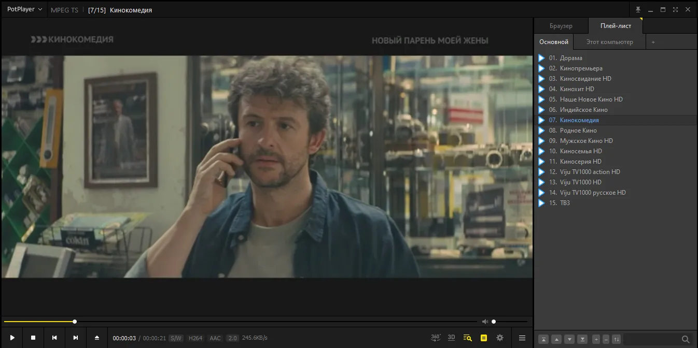Adjust the volume slider

click(511, 322)
